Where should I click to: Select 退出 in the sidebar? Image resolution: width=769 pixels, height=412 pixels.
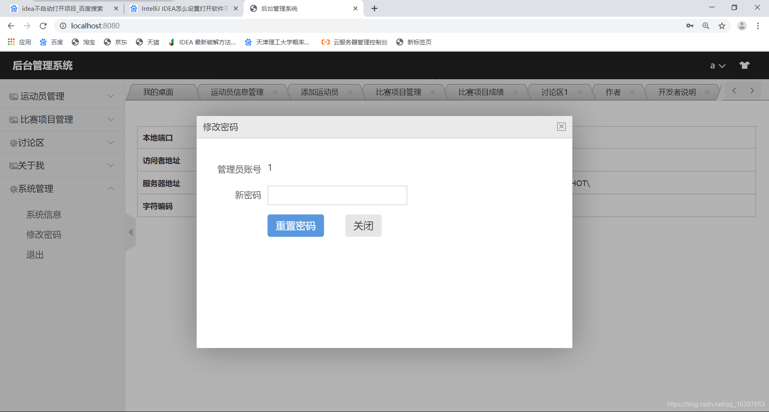pyautogui.click(x=35, y=255)
